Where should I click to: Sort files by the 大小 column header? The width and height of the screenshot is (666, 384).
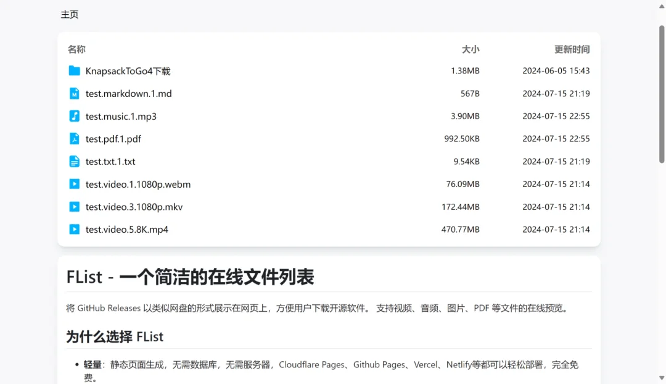click(471, 49)
